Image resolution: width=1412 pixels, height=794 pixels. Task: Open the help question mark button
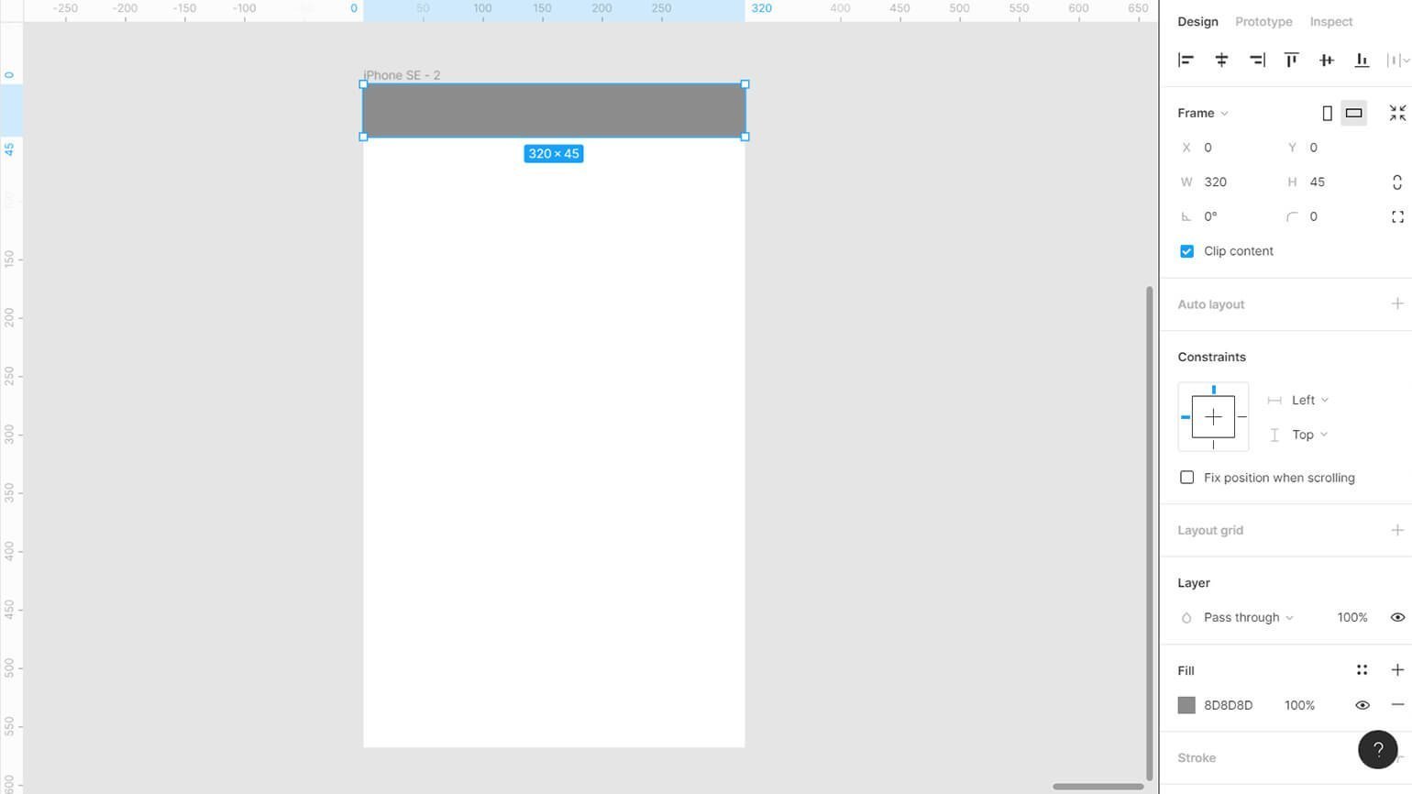1377,749
